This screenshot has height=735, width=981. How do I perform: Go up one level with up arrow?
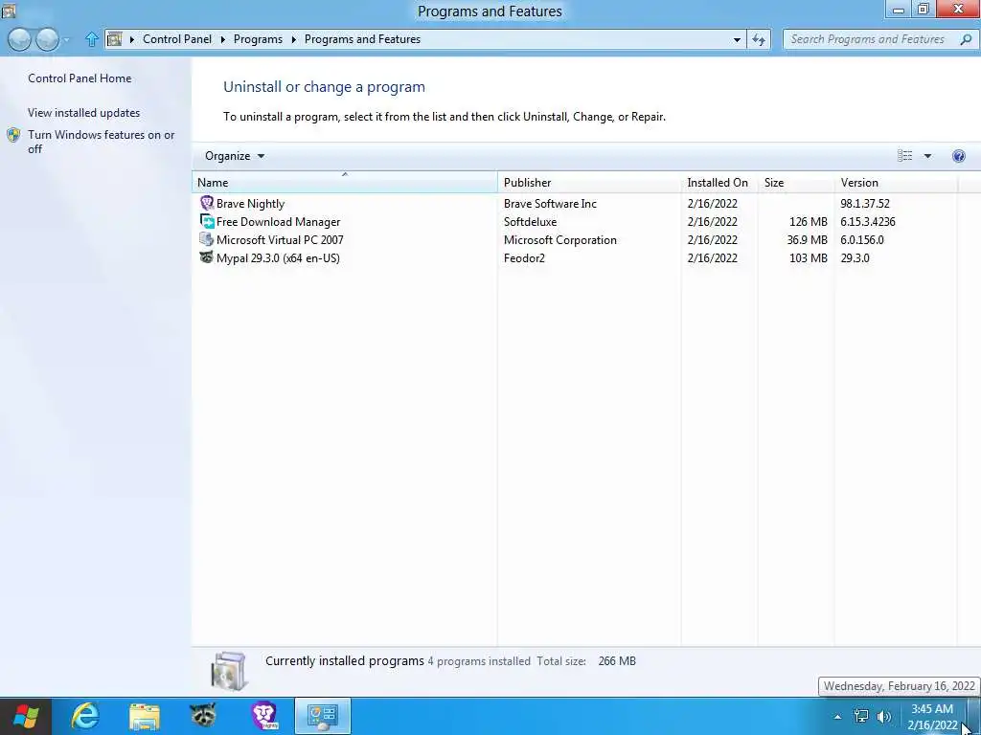(x=91, y=39)
